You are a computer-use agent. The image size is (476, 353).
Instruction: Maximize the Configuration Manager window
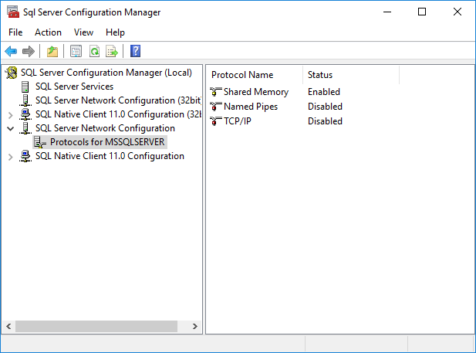click(422, 12)
